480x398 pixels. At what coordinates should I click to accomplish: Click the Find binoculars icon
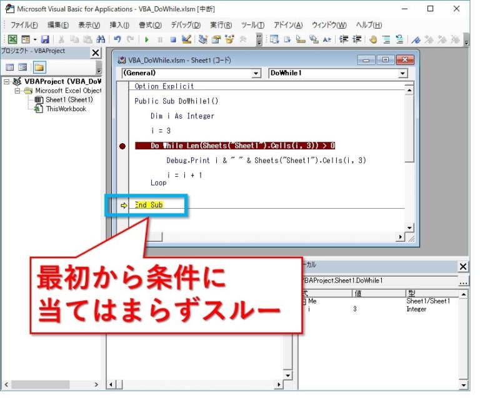101,39
